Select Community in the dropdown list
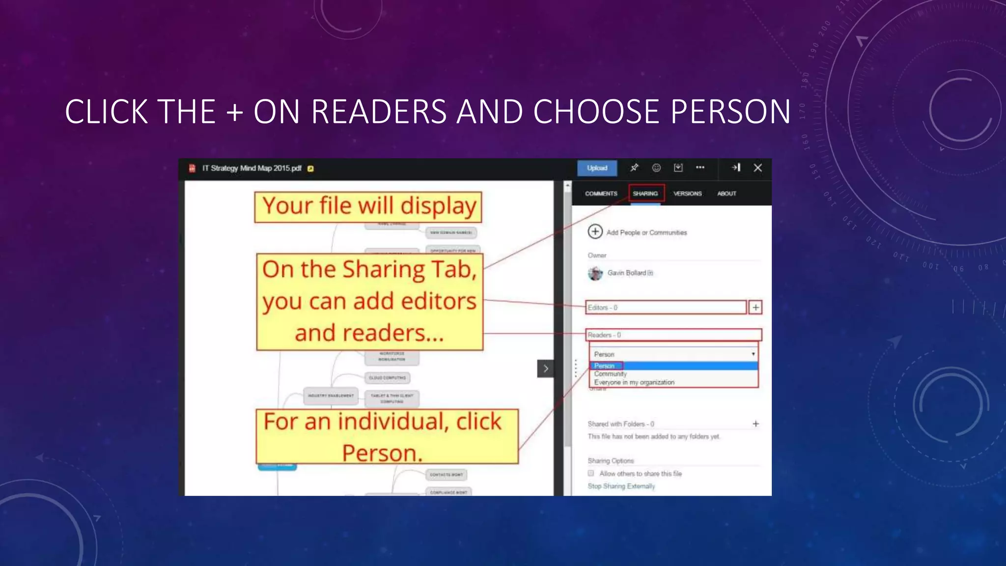The image size is (1006, 566). point(674,374)
